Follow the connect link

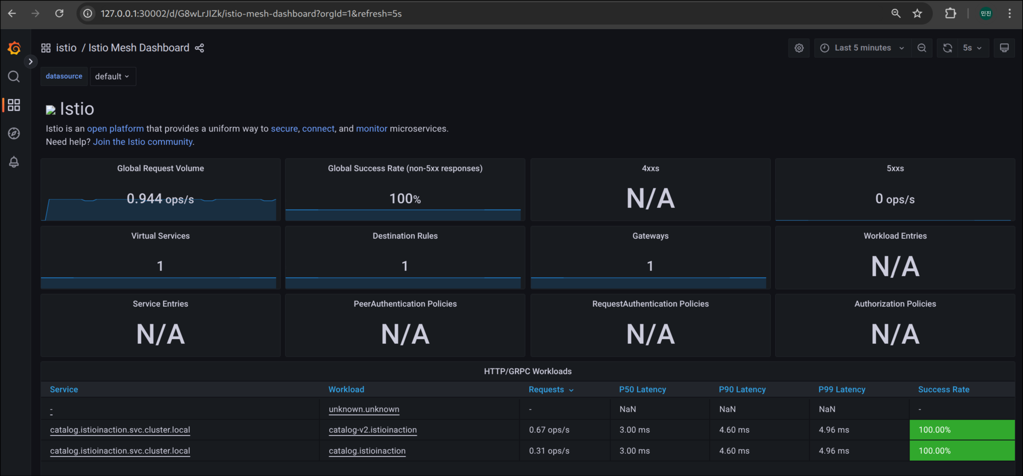click(x=318, y=128)
